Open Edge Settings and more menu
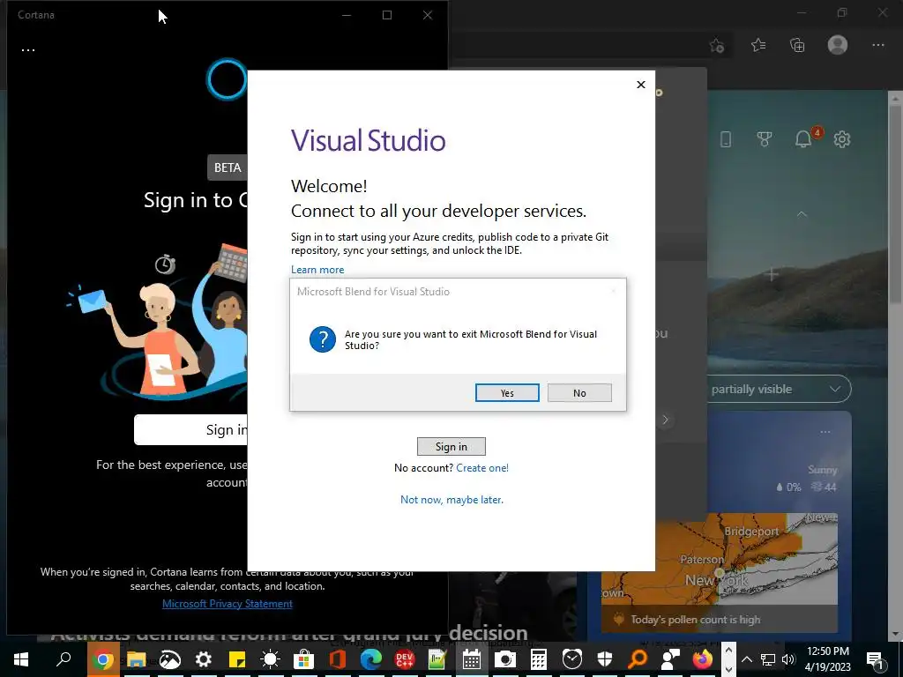This screenshot has width=903, height=677. click(877, 45)
